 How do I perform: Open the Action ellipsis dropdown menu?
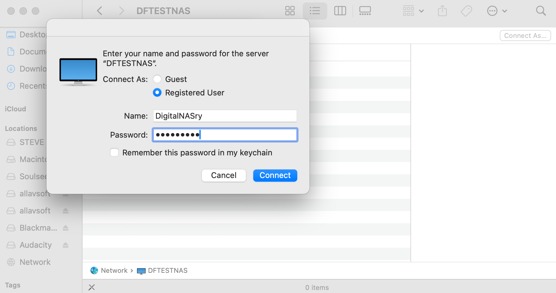[x=497, y=11]
